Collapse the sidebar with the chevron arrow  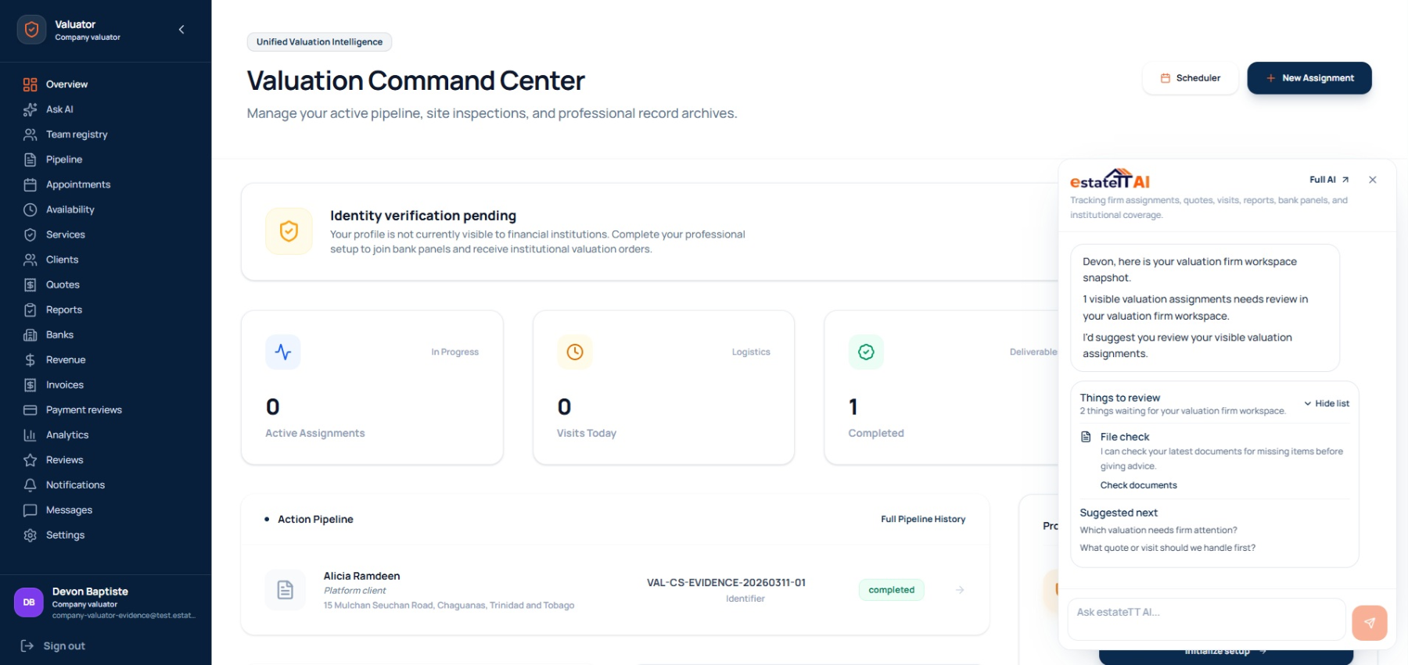(x=181, y=30)
